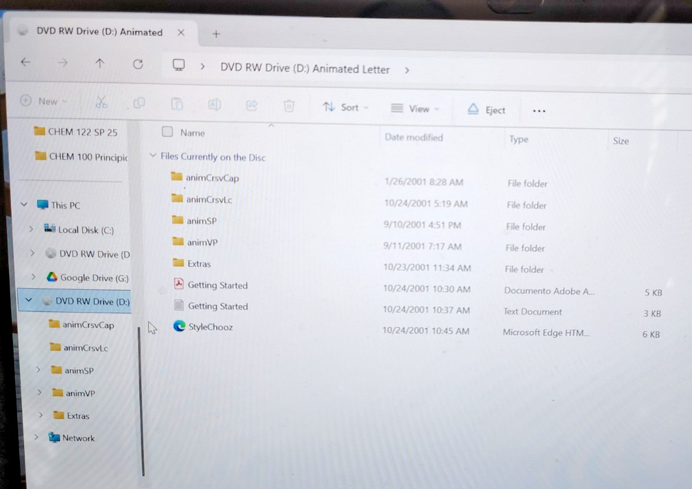Screen dimensions: 692x489
Task: Expand the animVP sidebar tree node
Action: tap(39, 392)
